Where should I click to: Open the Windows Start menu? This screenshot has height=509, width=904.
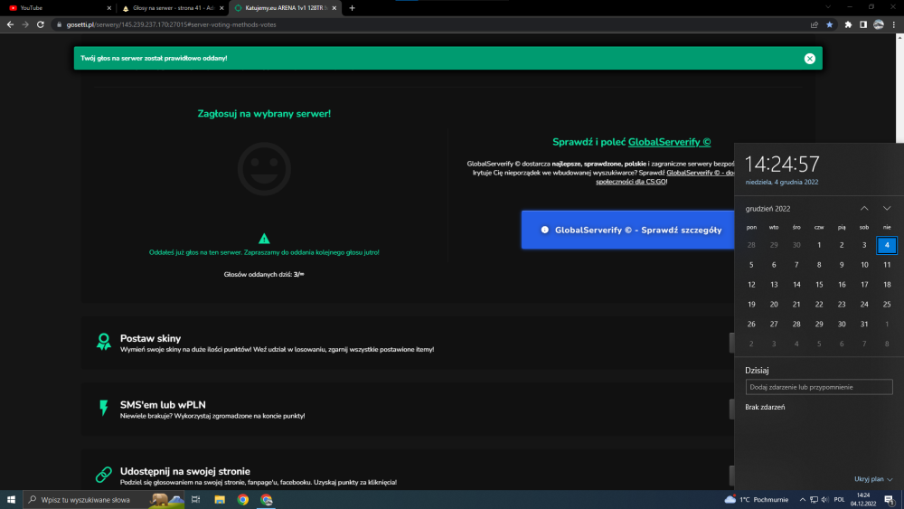point(11,499)
